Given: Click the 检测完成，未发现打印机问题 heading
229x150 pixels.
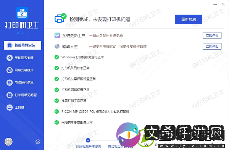Looking at the screenshot, I should point(100,19).
